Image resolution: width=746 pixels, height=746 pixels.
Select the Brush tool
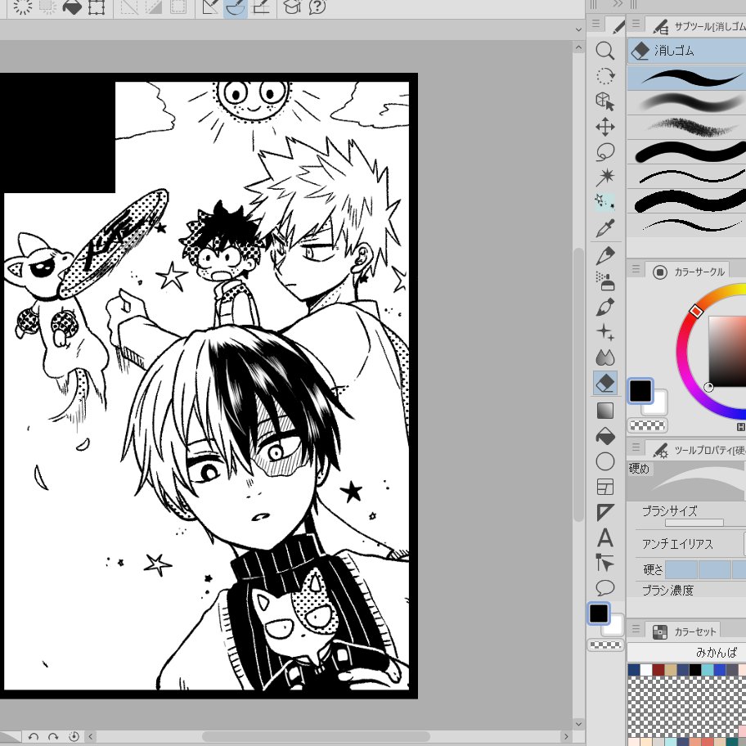pyautogui.click(x=604, y=307)
